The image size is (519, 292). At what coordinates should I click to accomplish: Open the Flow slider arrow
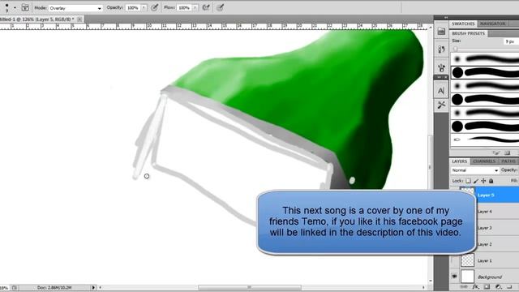(x=195, y=7)
